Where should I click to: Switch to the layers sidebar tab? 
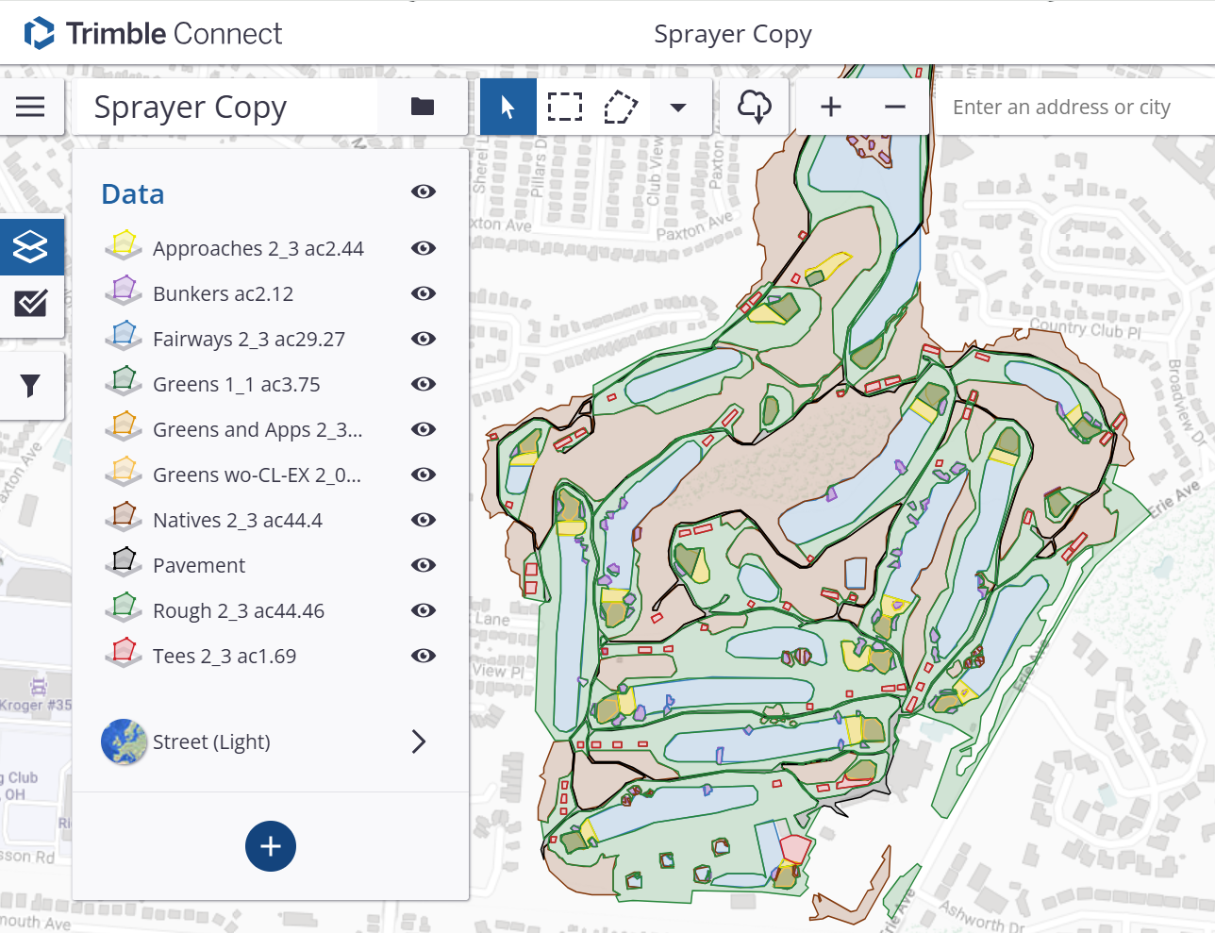tap(30, 247)
